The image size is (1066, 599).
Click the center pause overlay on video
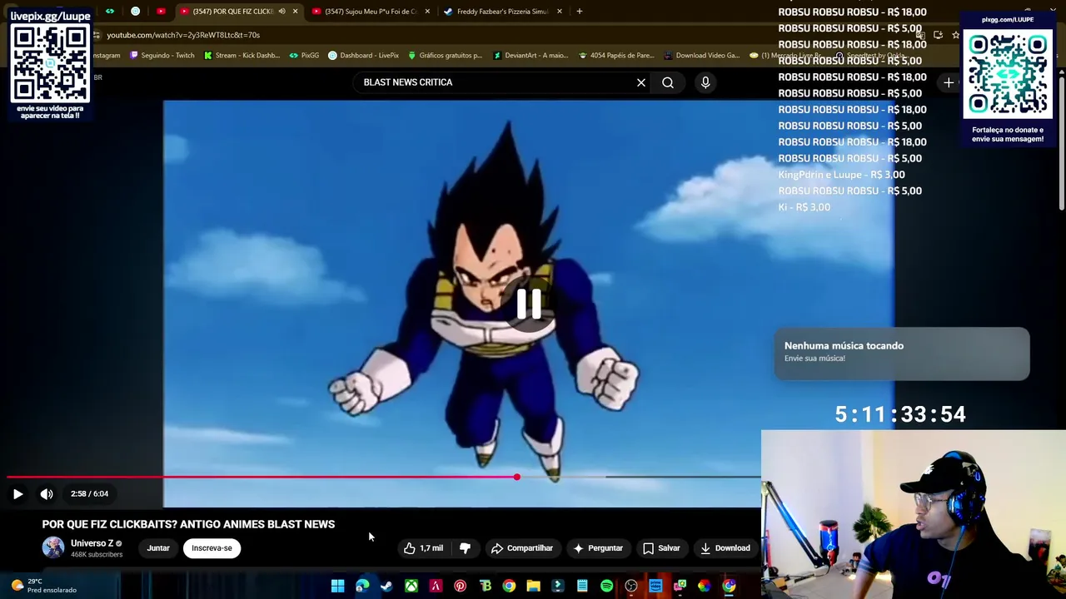[529, 304]
